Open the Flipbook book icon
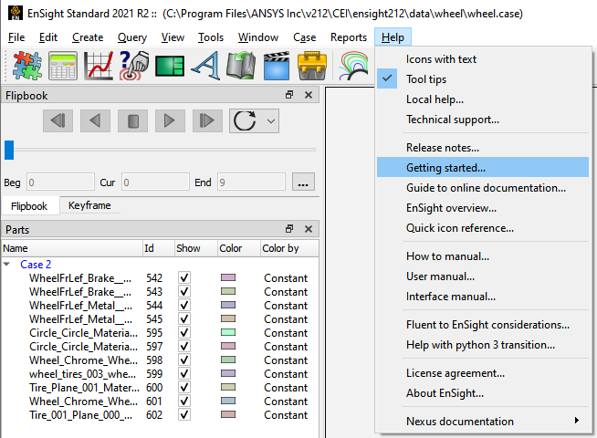This screenshot has width=597, height=438. (241, 66)
